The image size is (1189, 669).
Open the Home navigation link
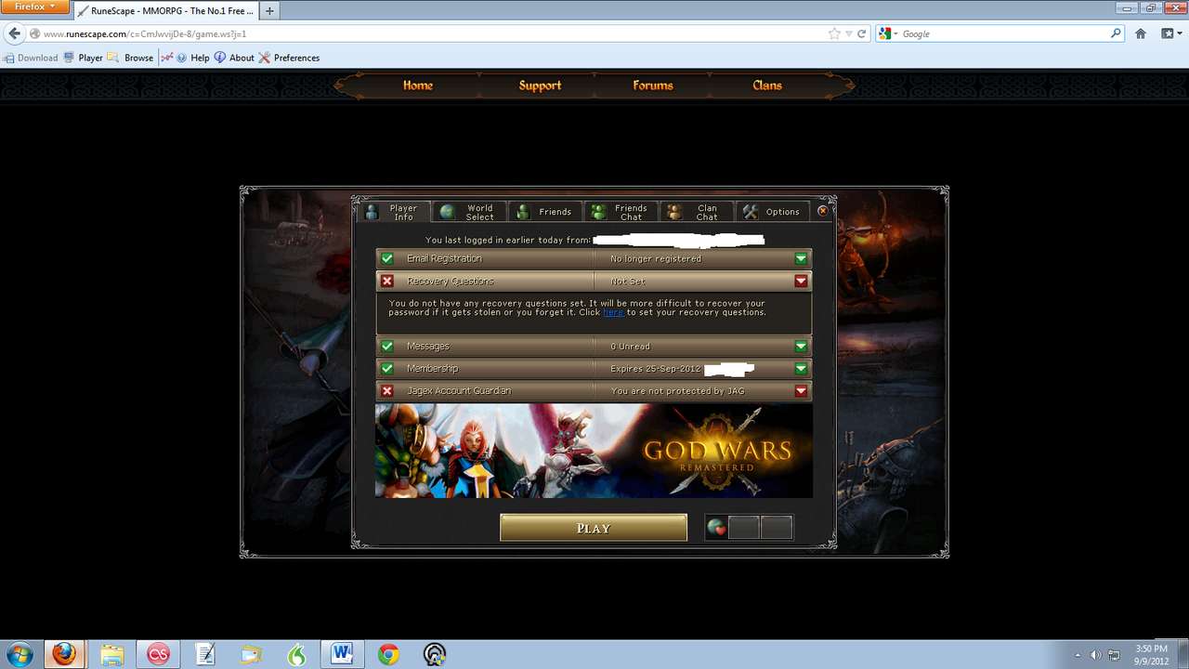[x=418, y=85]
